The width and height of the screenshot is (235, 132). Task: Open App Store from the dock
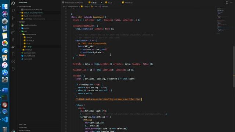point(5,73)
